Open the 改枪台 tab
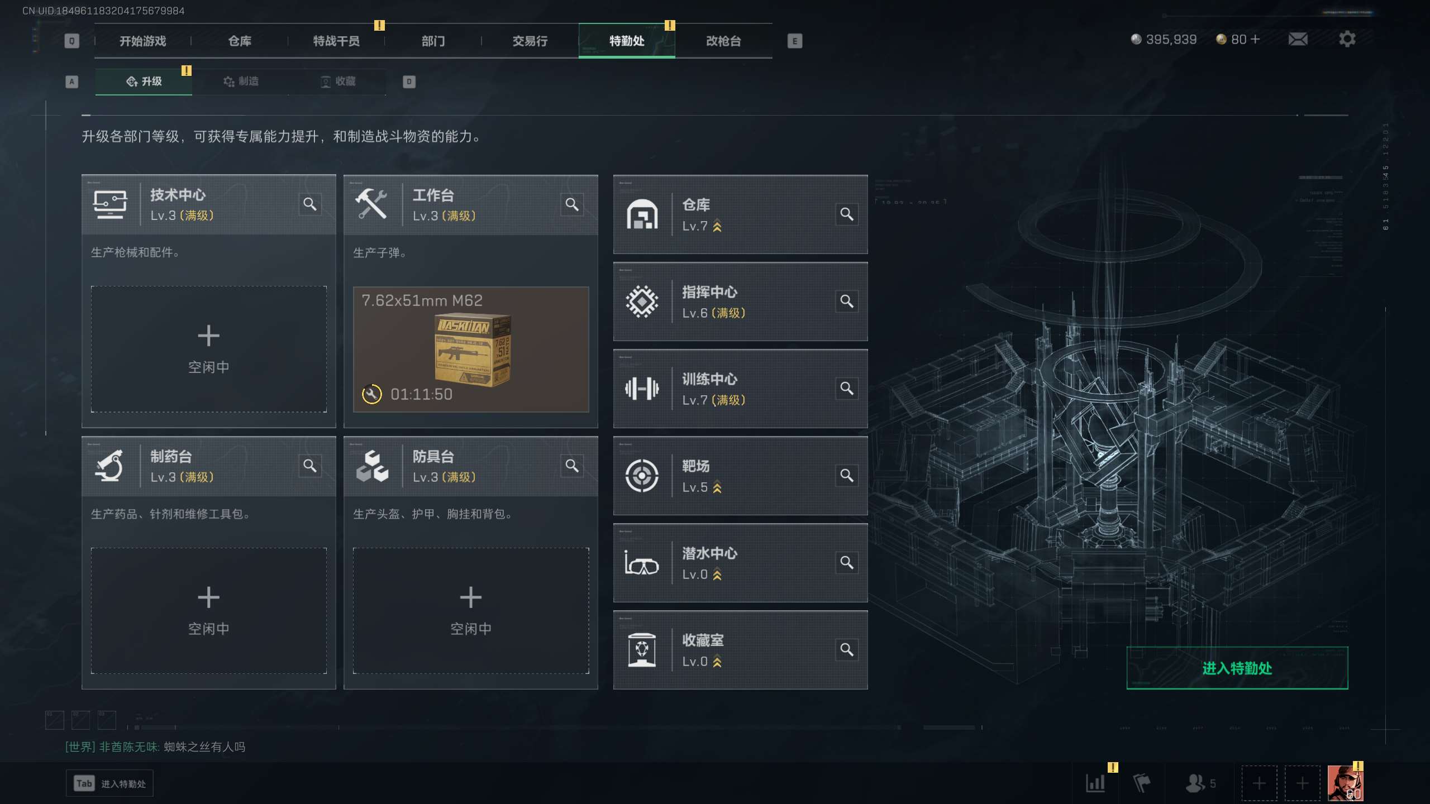 (x=723, y=41)
